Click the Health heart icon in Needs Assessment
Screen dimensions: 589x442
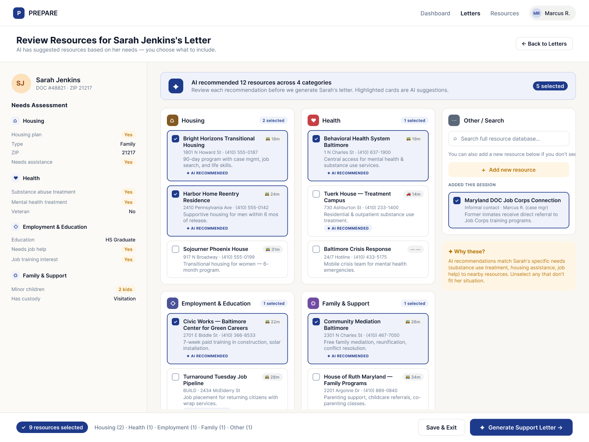pyautogui.click(x=16, y=178)
